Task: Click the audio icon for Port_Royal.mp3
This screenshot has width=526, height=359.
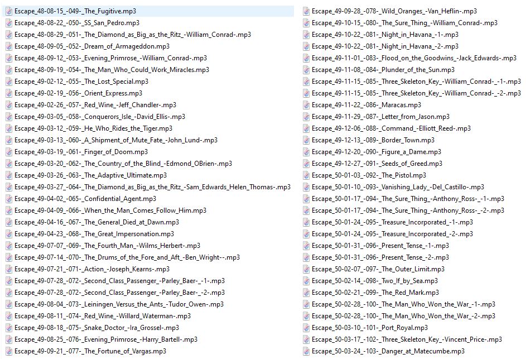Action: click(x=306, y=328)
